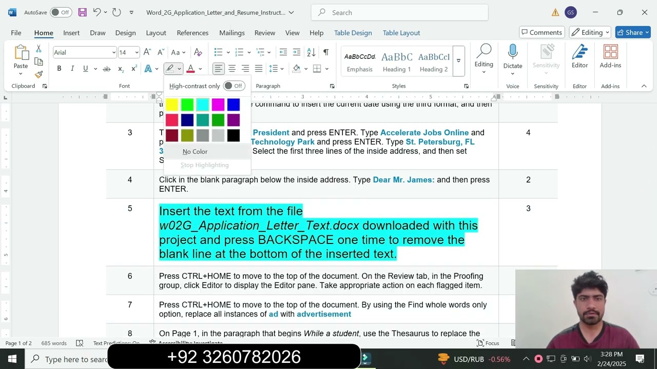Viewport: 657px width, 369px height.
Task: Apply Superscript formatting
Action: [x=134, y=69]
